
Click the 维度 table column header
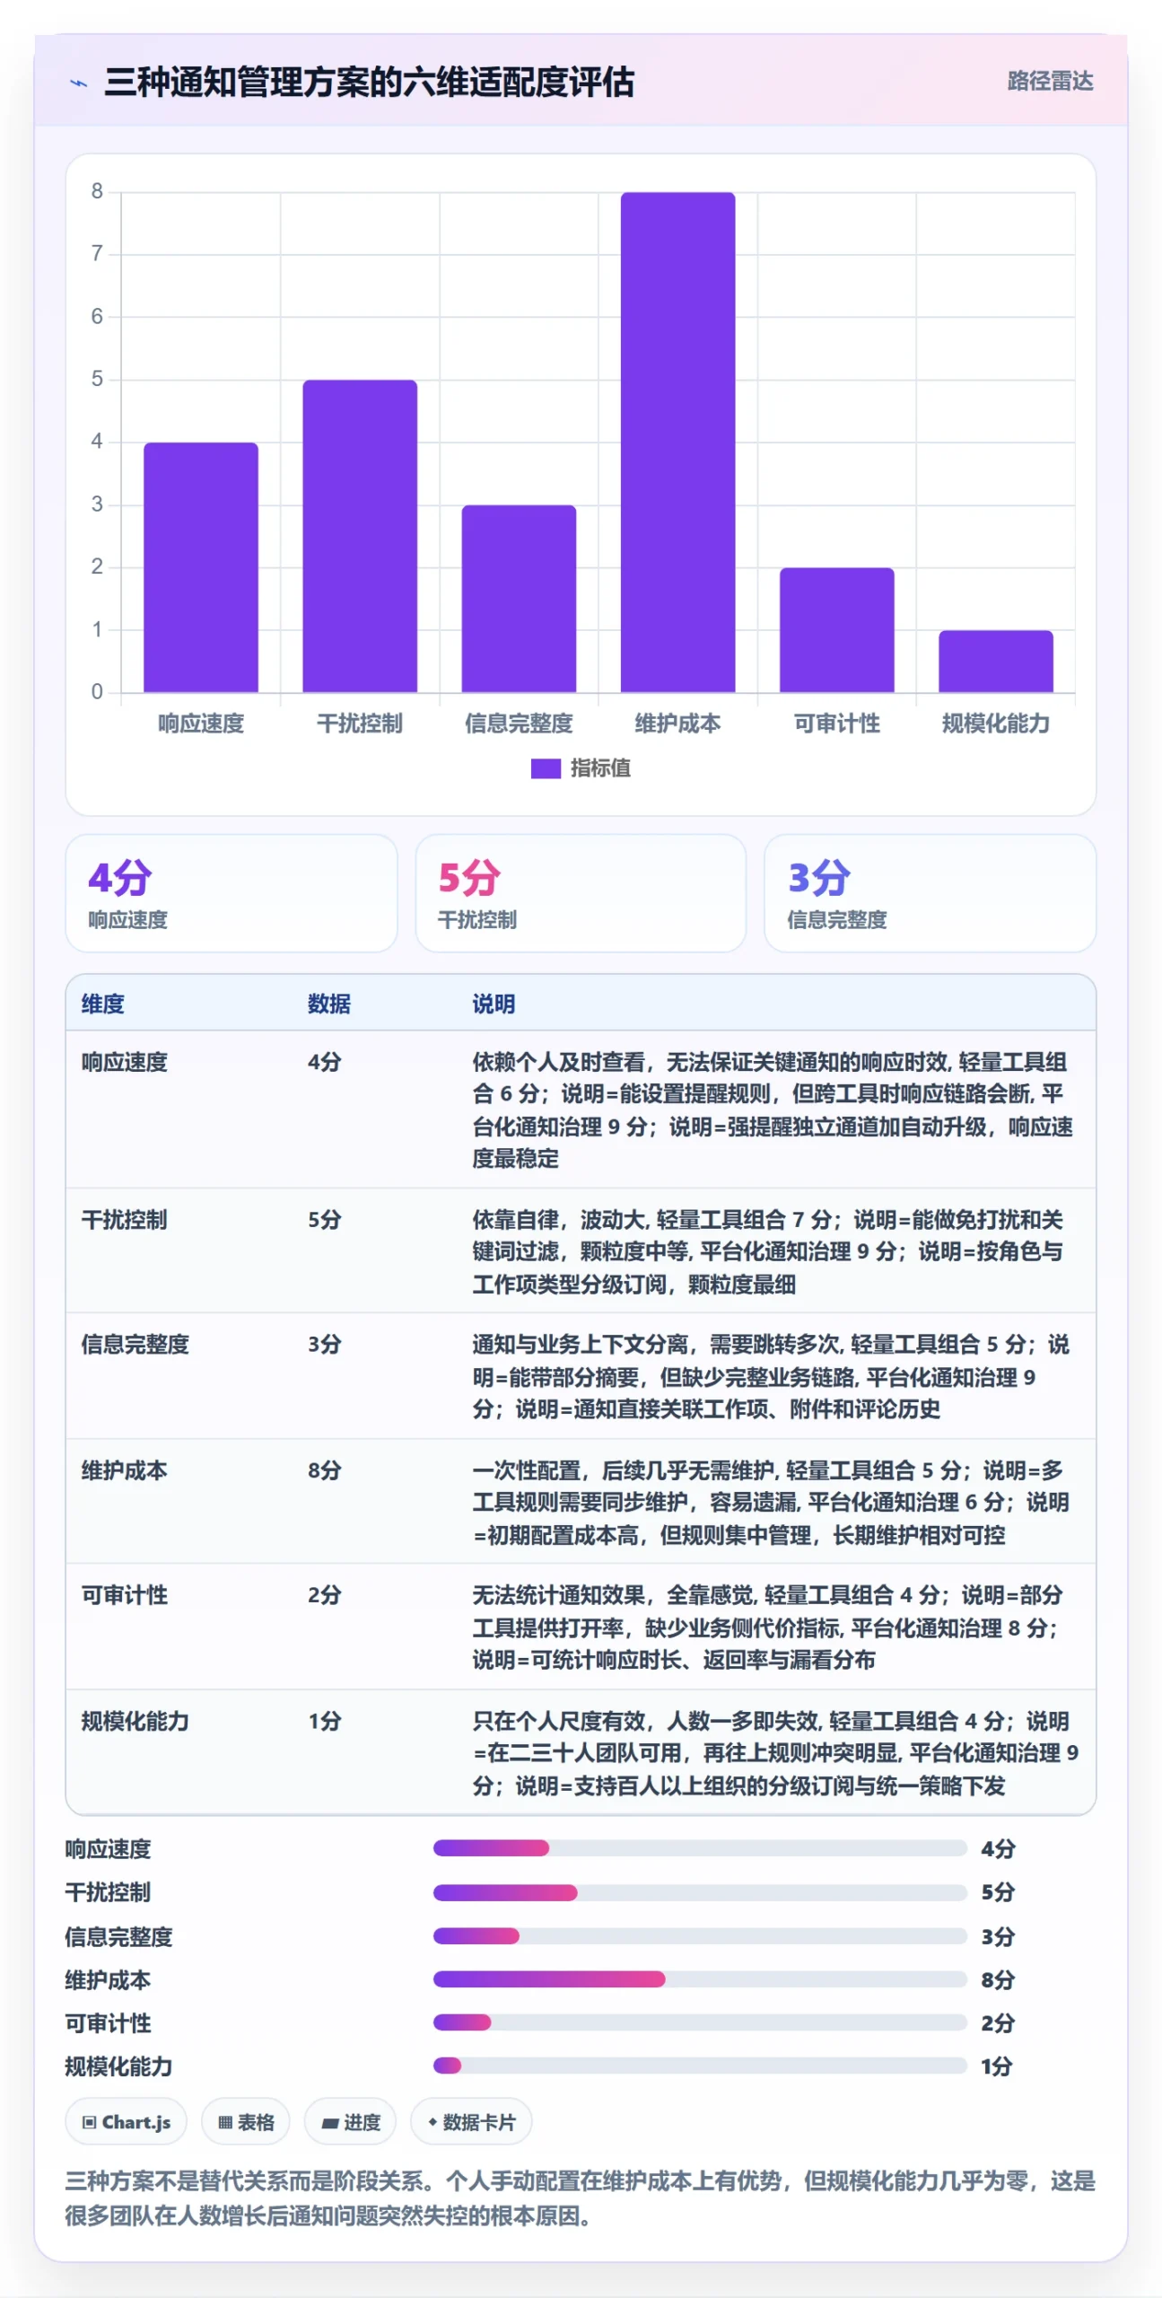pyautogui.click(x=103, y=1004)
